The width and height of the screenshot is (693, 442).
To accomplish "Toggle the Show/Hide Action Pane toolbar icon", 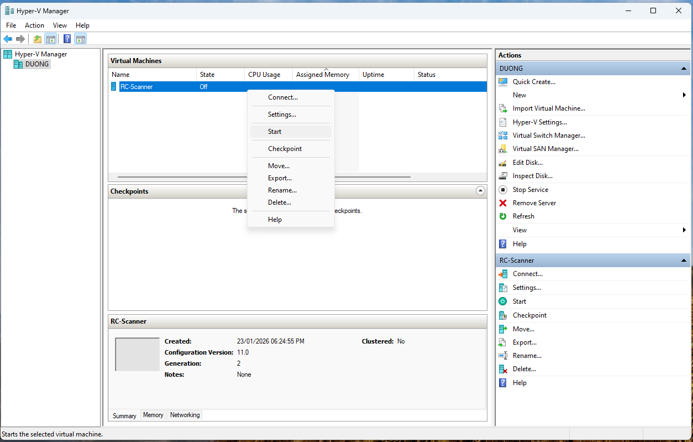I will point(81,39).
